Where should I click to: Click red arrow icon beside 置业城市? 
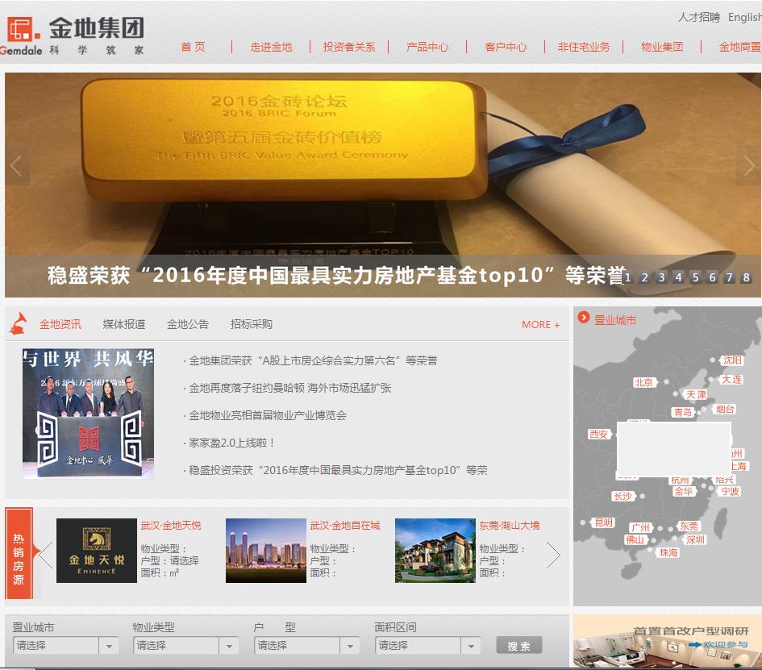pos(583,318)
